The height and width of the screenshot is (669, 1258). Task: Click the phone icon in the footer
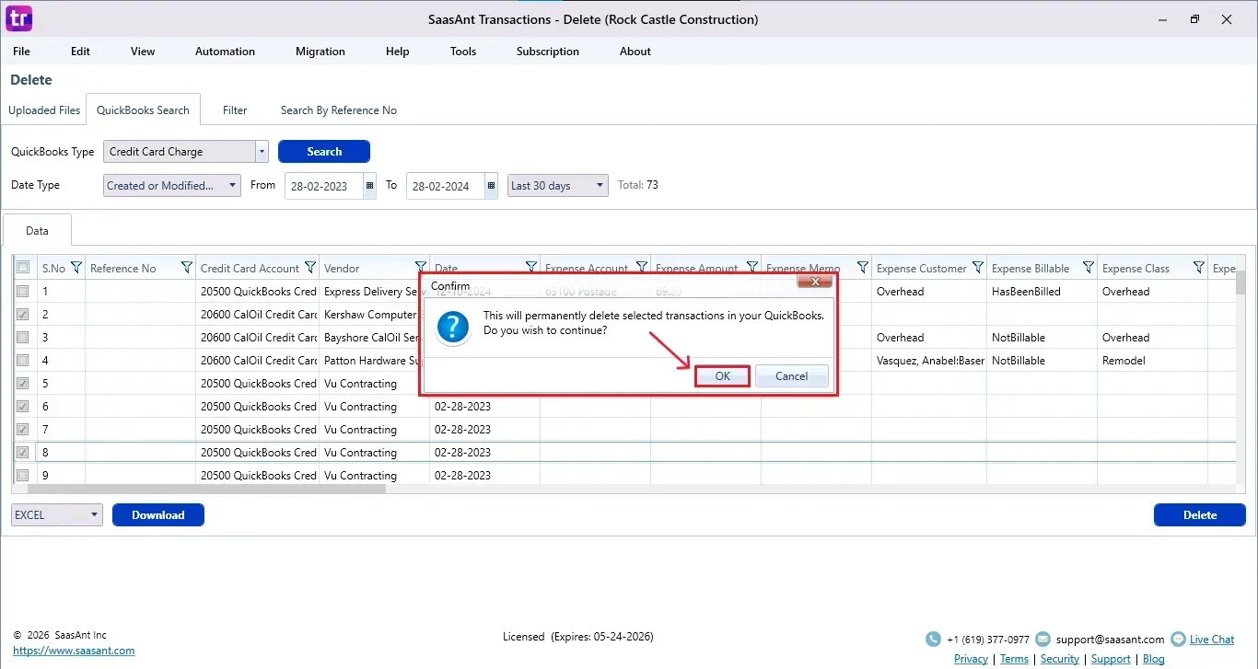933,639
